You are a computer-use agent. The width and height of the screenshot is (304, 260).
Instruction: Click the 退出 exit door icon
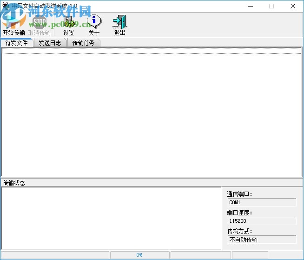click(x=119, y=25)
